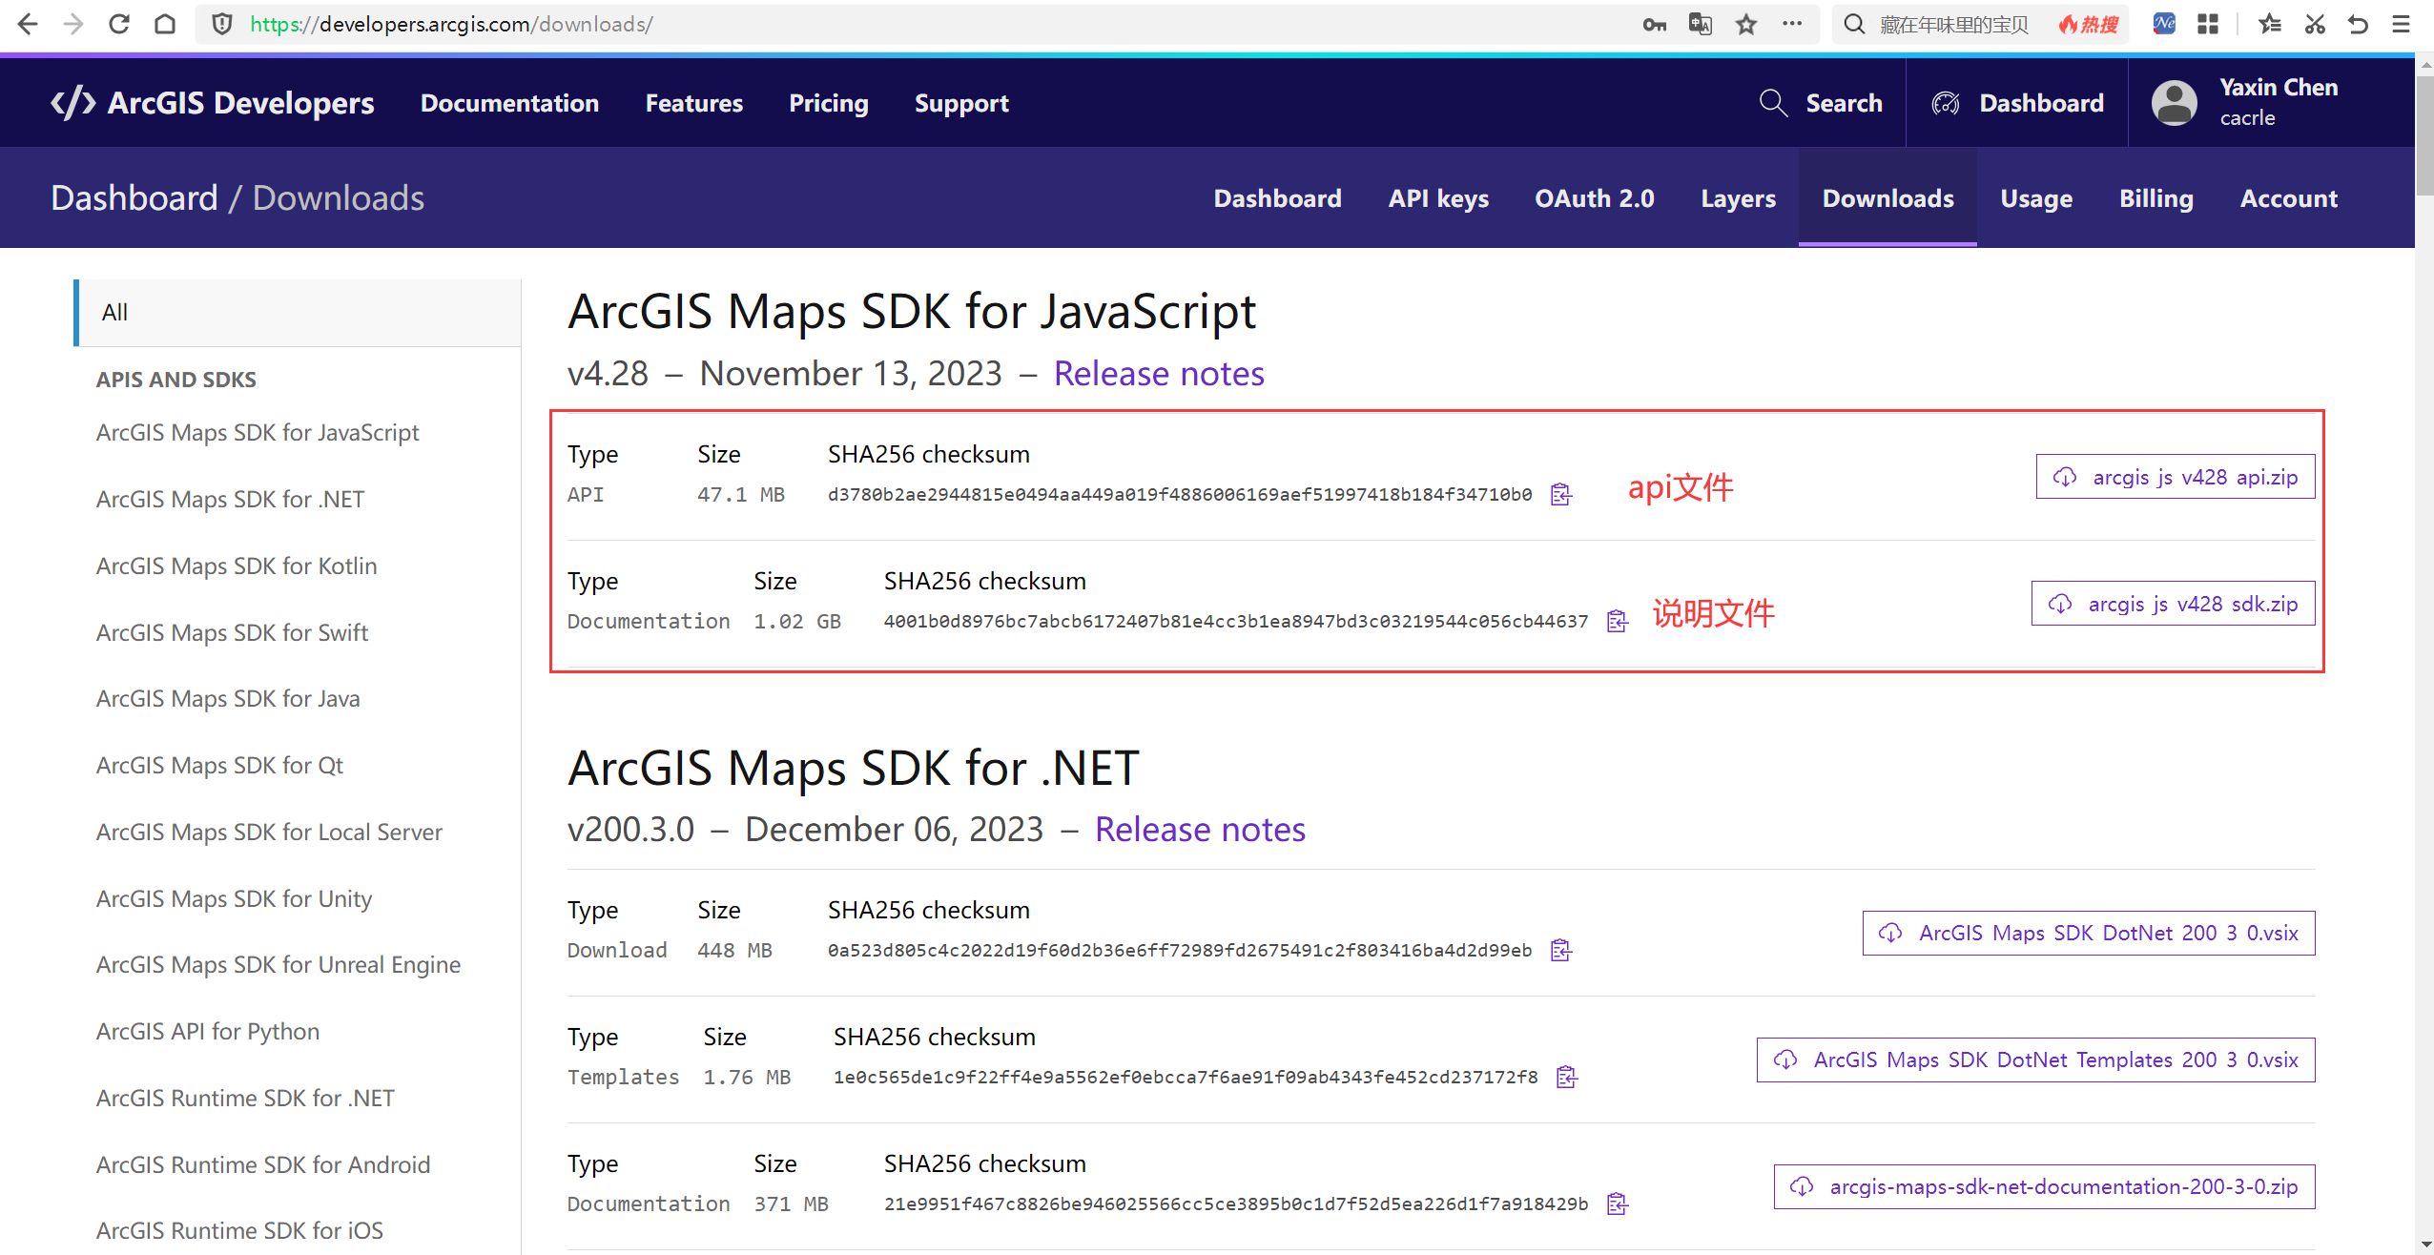Image resolution: width=2434 pixels, height=1255 pixels.
Task: Copy the JavaScript Documentation checksum
Action: click(1618, 621)
